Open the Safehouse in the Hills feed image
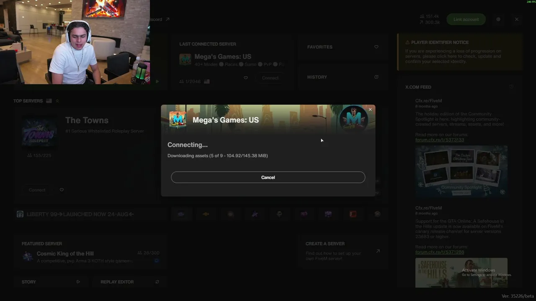 [461, 273]
